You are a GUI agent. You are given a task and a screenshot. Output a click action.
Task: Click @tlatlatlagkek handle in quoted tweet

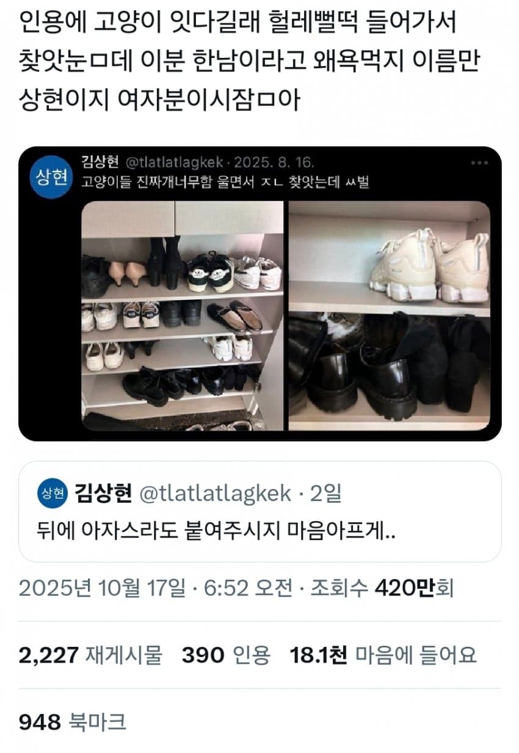click(216, 494)
